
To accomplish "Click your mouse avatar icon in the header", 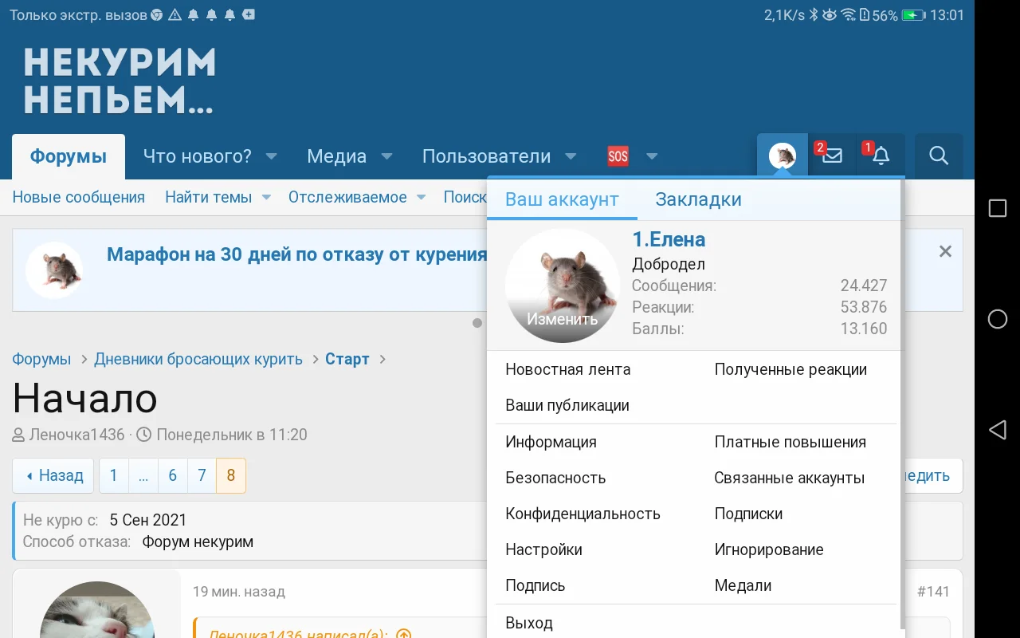I will [x=782, y=156].
